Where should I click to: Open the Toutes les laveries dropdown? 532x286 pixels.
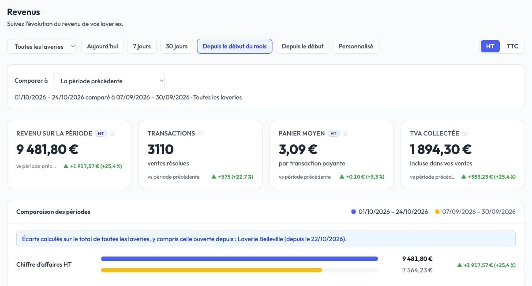pos(41,46)
